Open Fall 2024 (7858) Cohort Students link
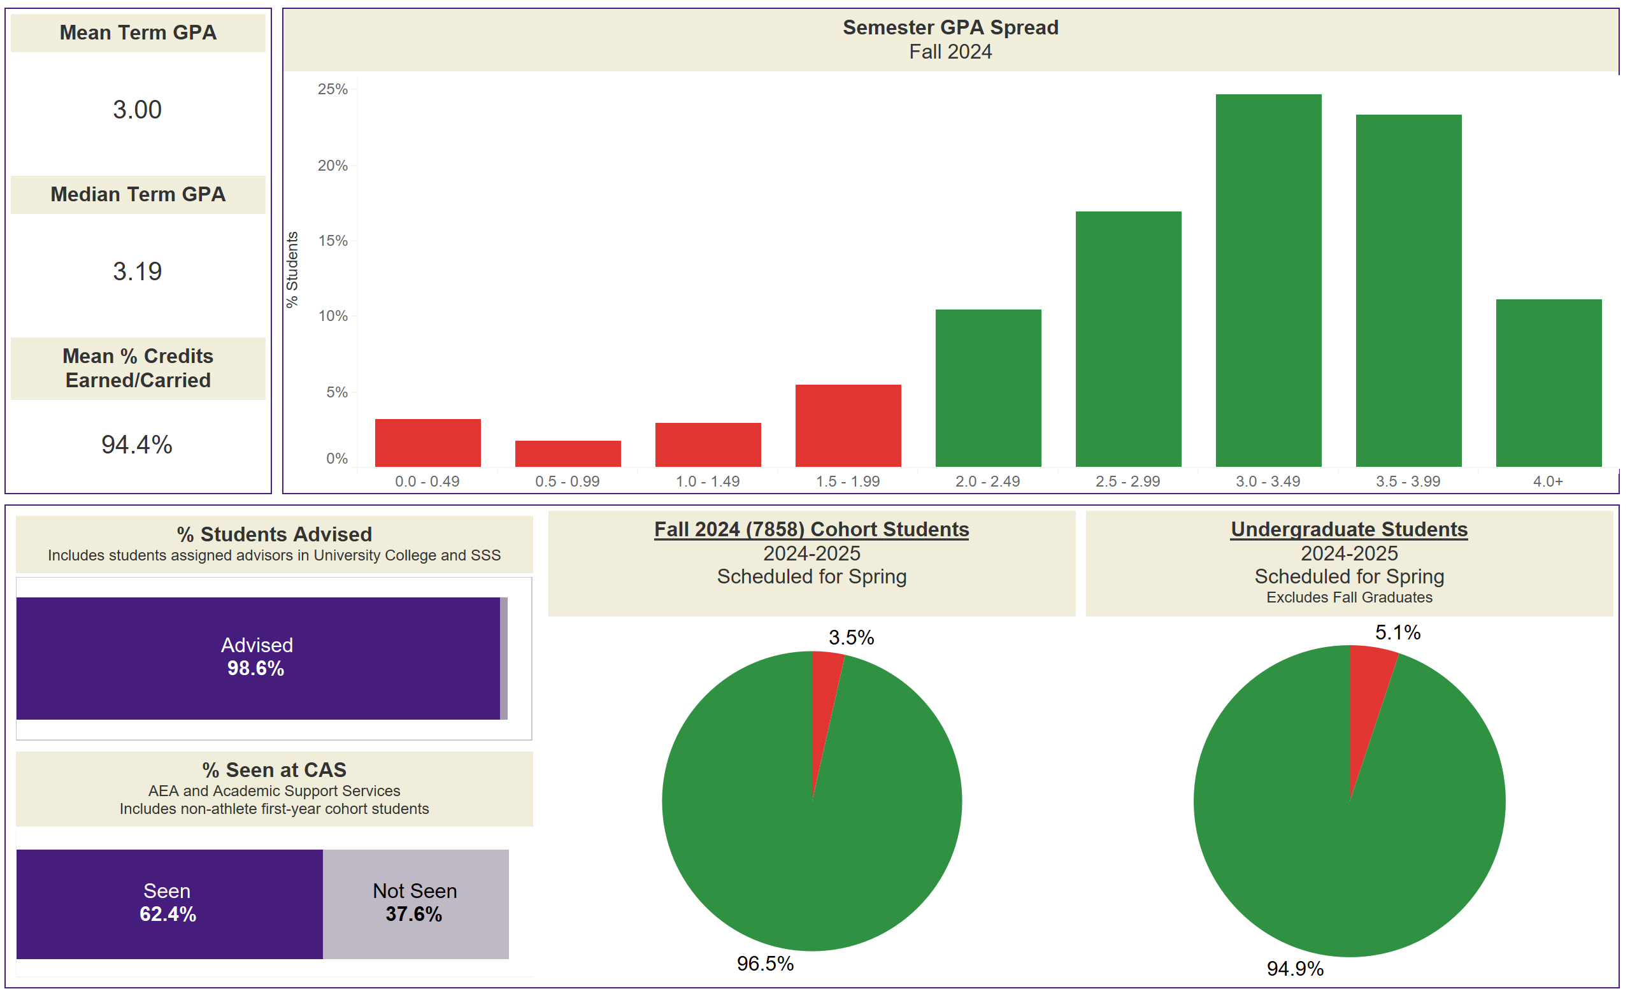The height and width of the screenshot is (998, 1630). click(x=811, y=530)
